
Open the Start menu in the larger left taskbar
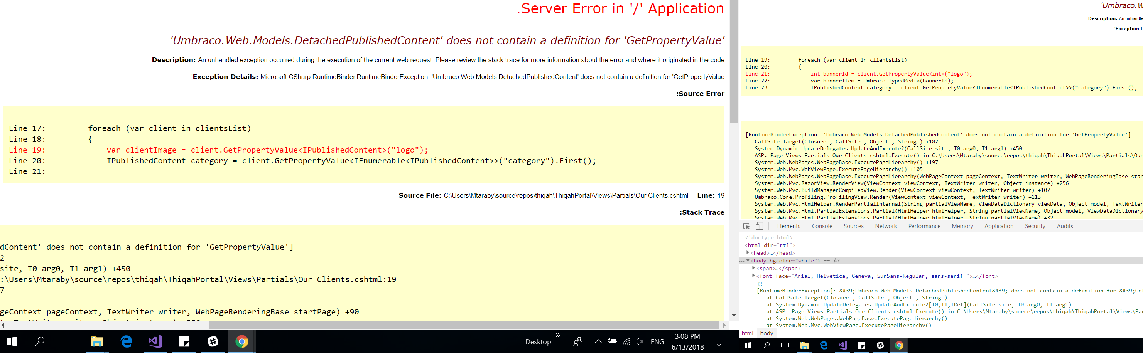coord(12,341)
